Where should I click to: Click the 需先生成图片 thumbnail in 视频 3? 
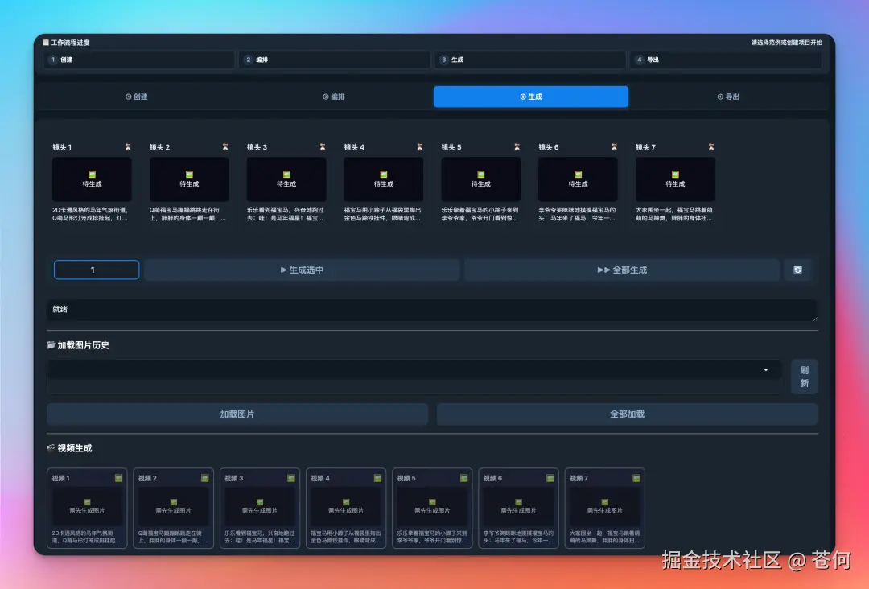coord(259,505)
